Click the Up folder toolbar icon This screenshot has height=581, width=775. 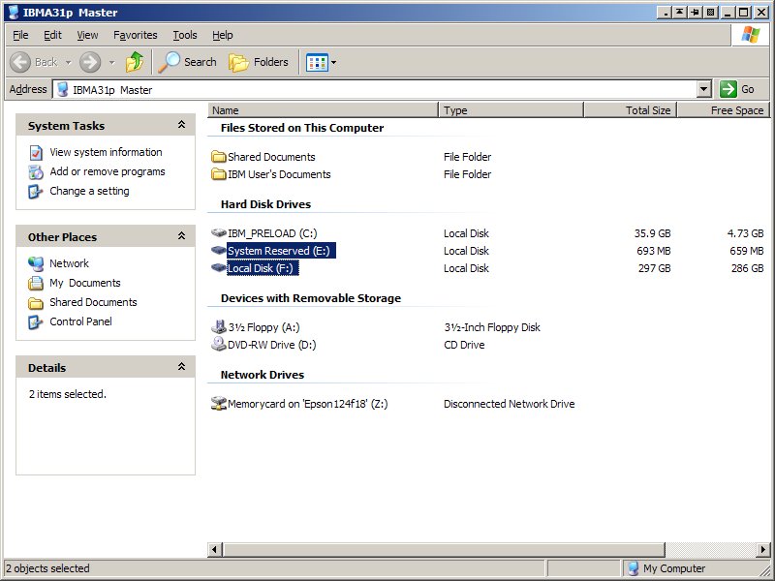[x=135, y=62]
